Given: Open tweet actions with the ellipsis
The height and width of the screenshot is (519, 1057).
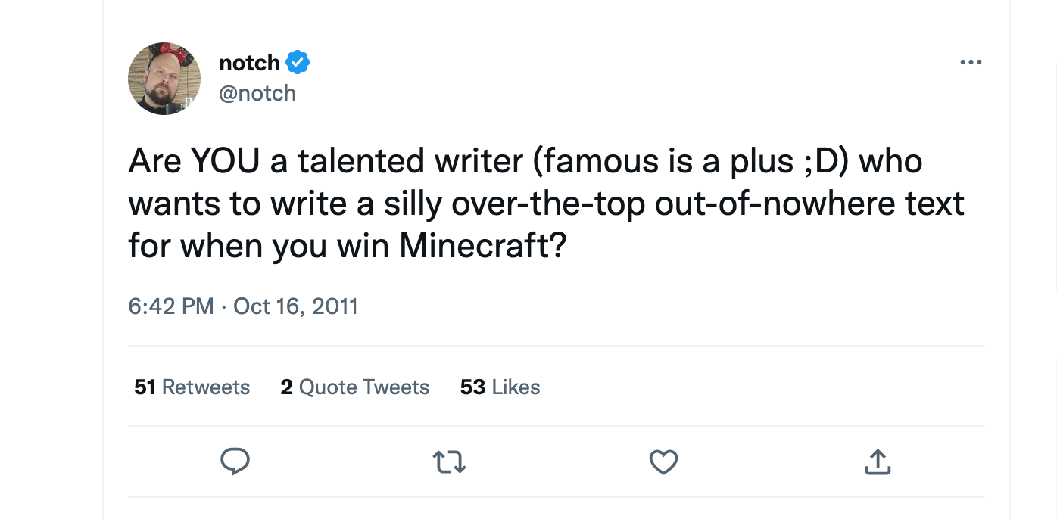Looking at the screenshot, I should click(970, 62).
